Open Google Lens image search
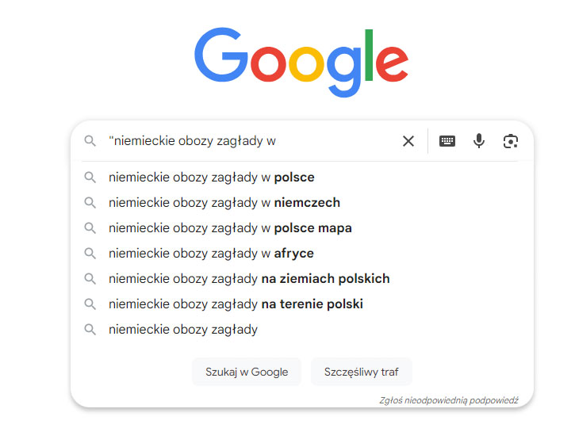 (x=510, y=141)
